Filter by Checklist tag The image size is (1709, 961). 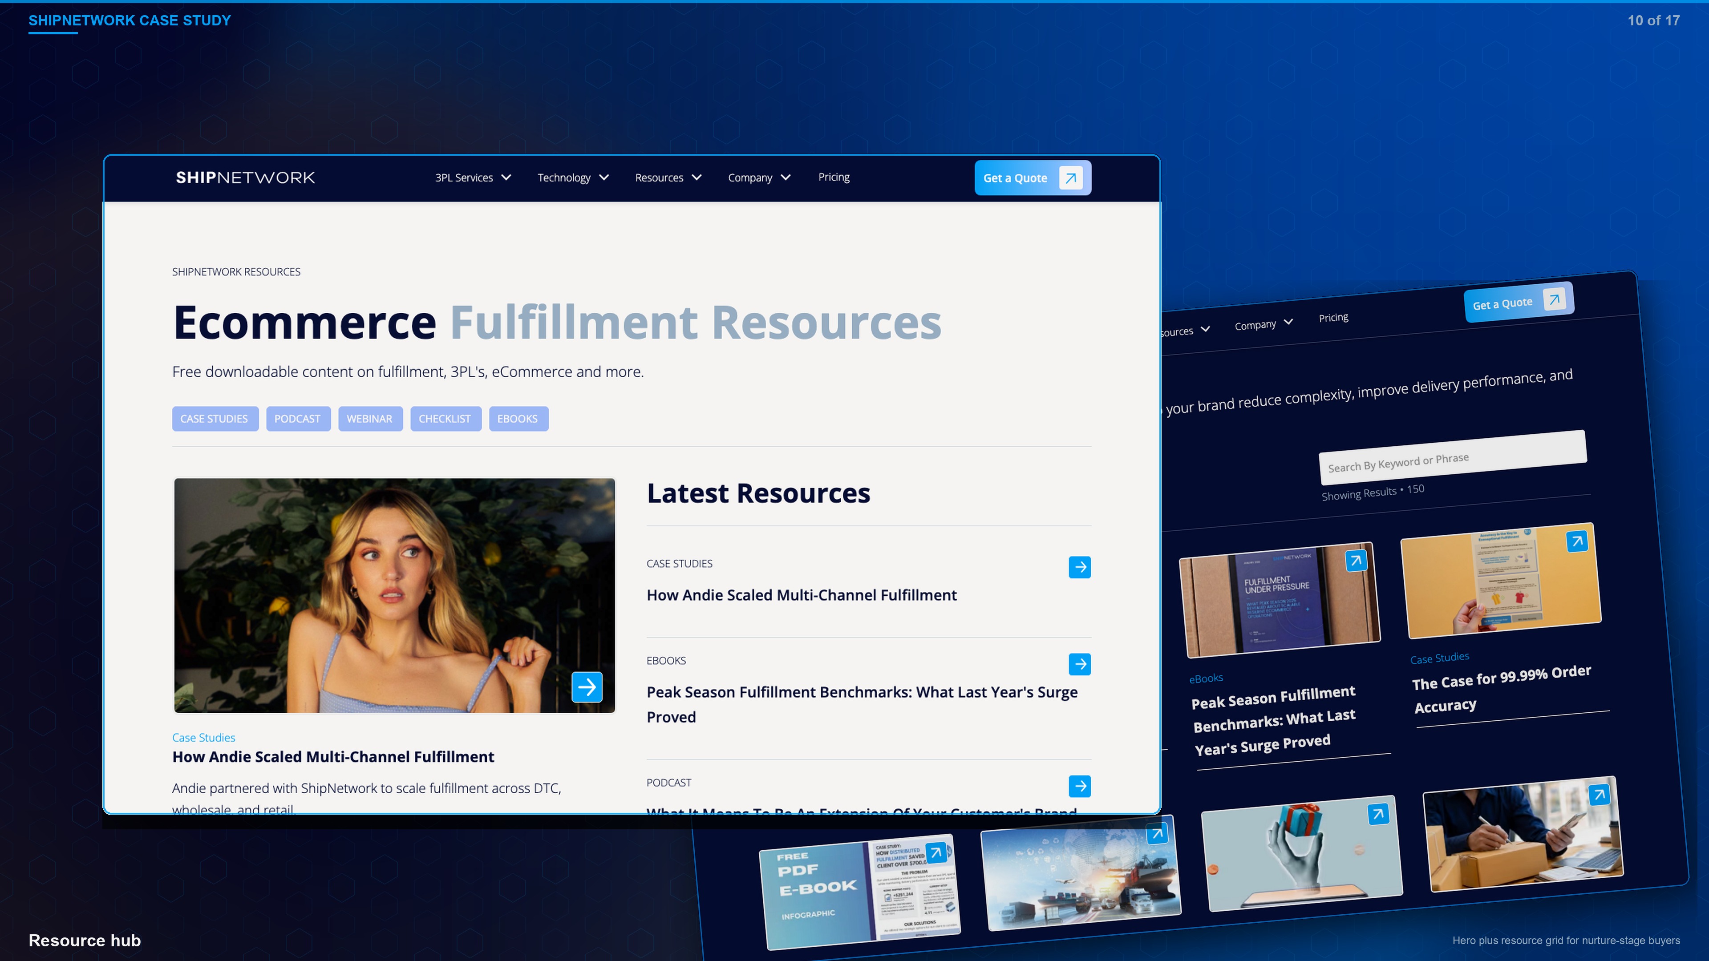coord(445,419)
